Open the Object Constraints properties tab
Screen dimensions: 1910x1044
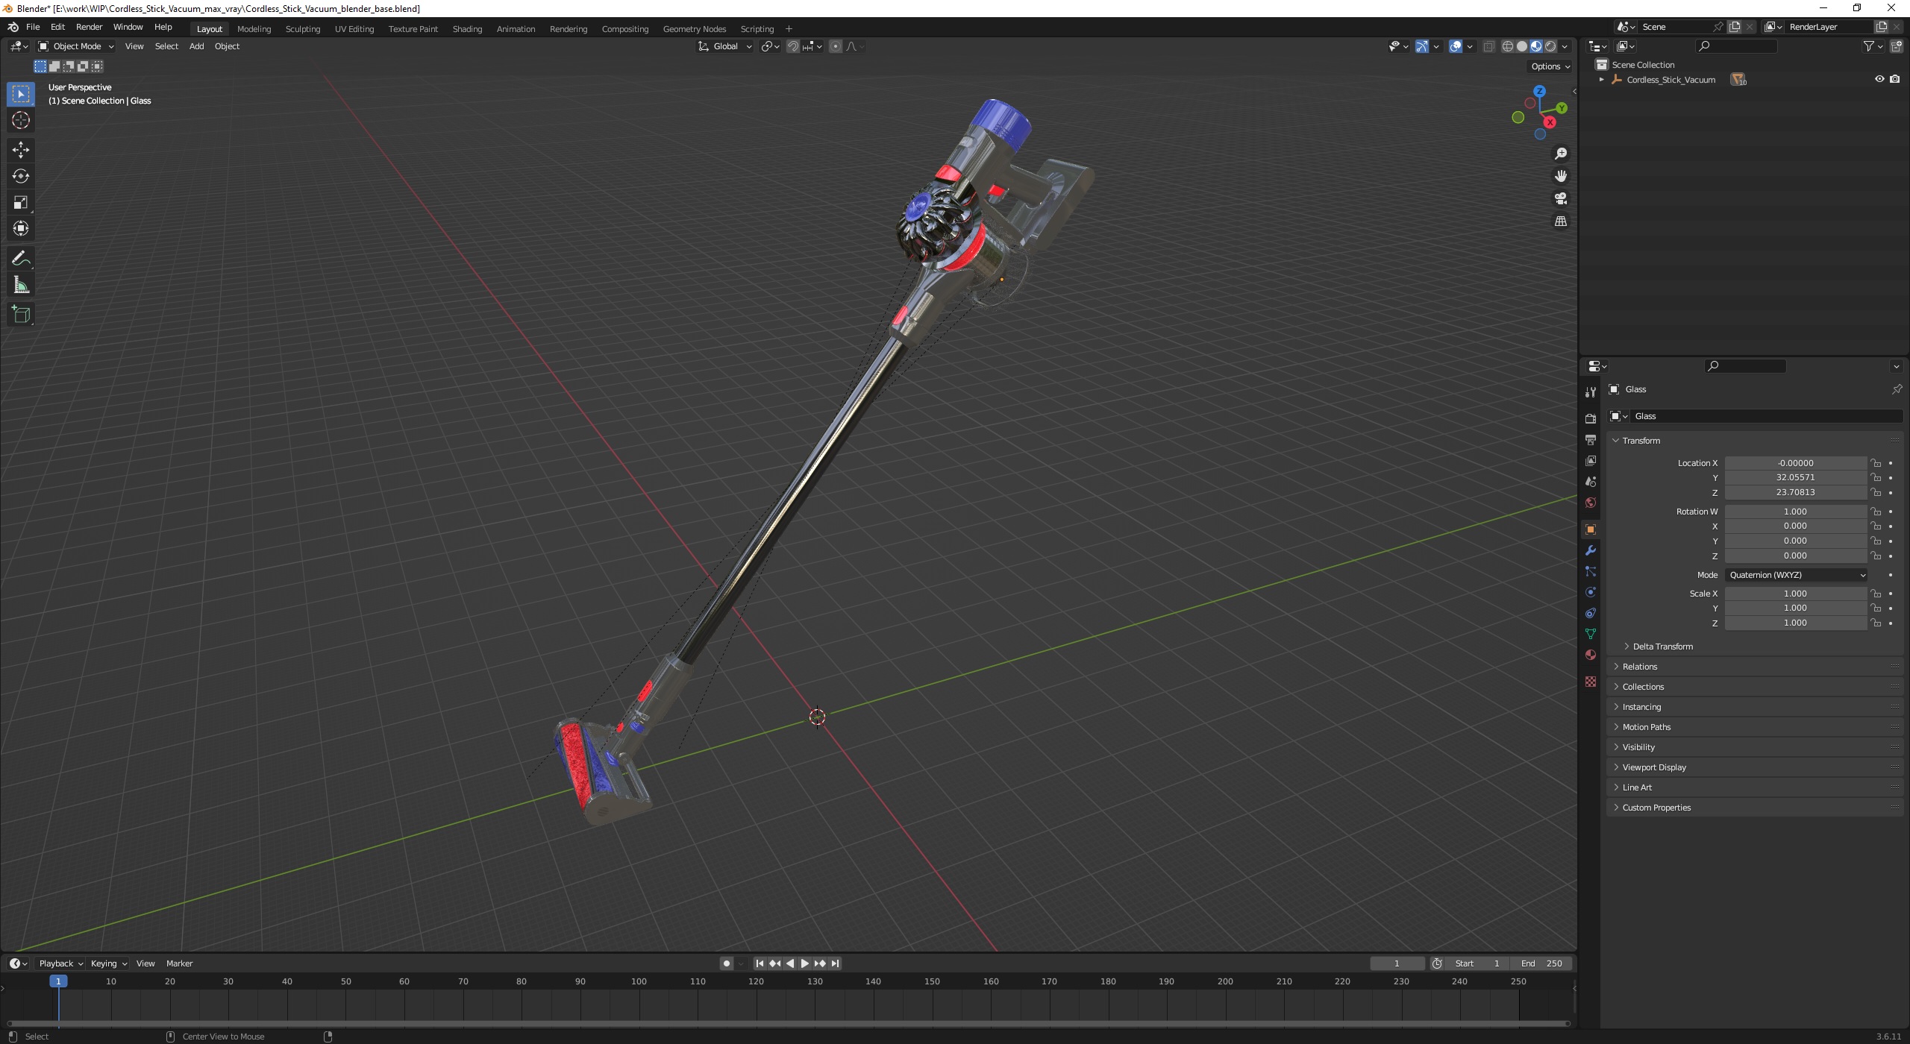click(x=1591, y=613)
